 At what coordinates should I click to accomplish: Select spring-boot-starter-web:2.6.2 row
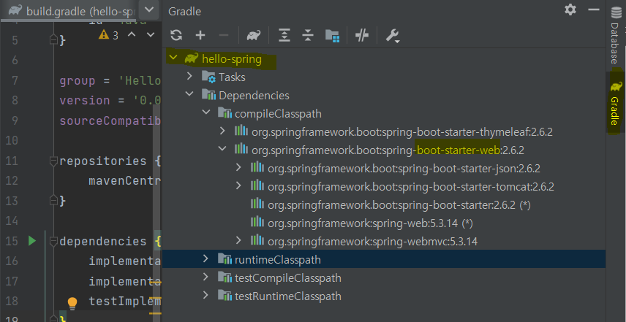[384, 150]
